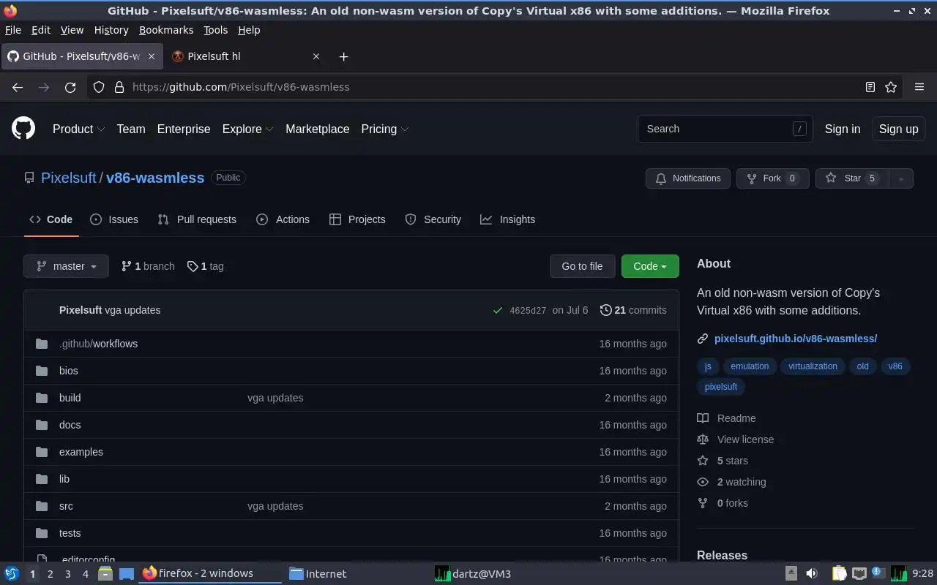
Task: Click the link icon beside website URL
Action: (703, 339)
